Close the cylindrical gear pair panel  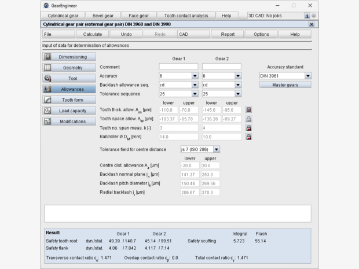click(312, 24)
